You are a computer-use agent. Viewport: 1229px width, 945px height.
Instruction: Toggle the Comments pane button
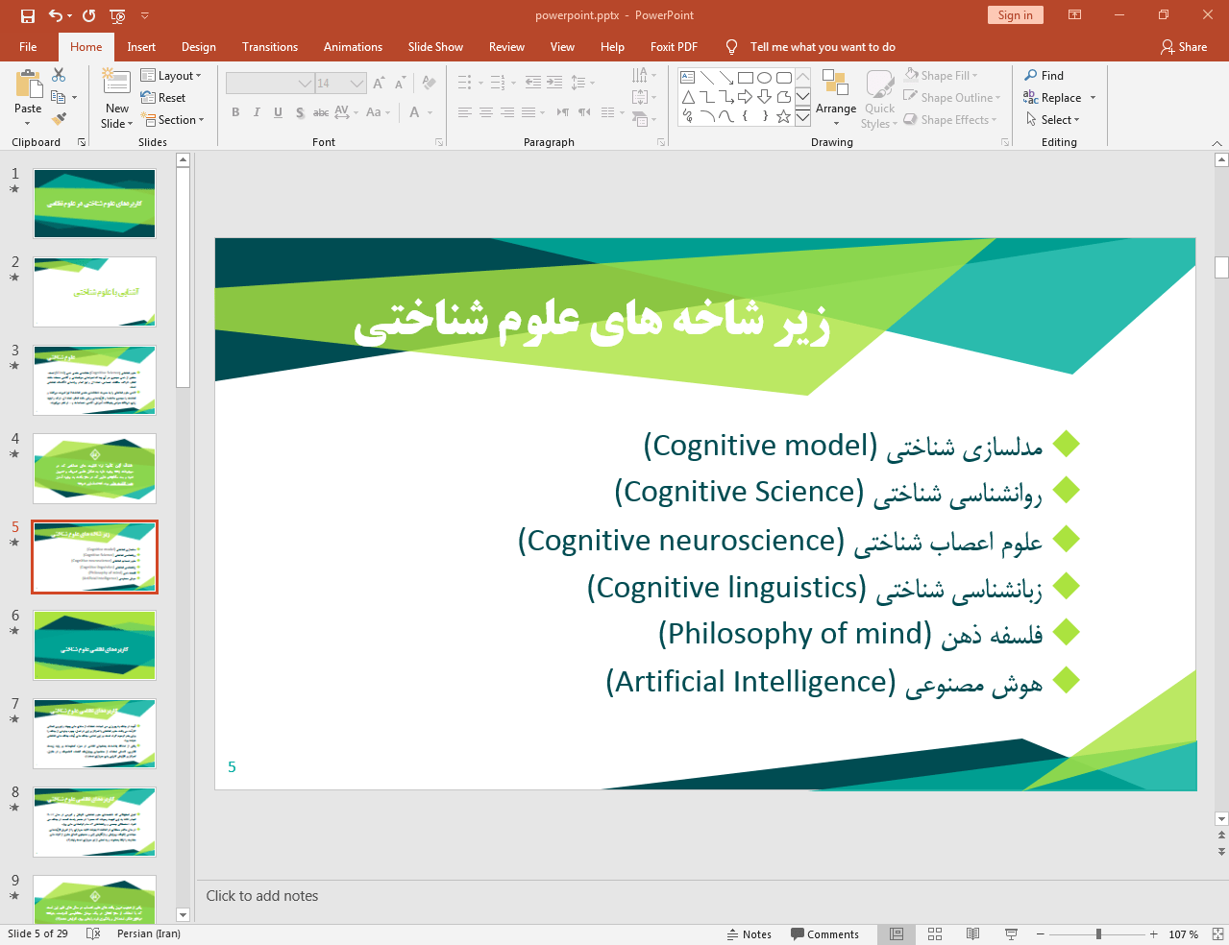(824, 934)
